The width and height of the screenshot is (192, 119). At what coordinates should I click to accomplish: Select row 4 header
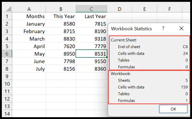[7, 39]
